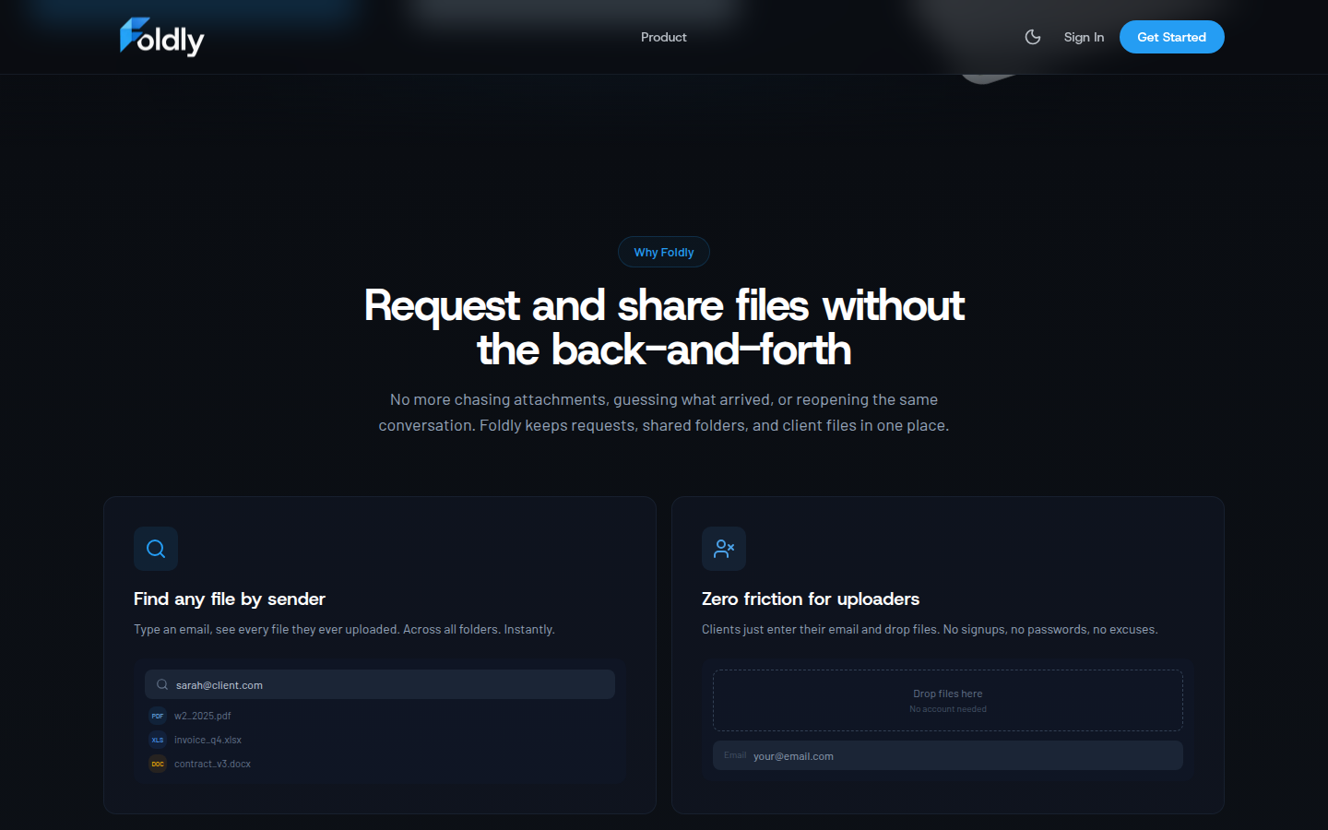Go to Sign In

click(1084, 37)
